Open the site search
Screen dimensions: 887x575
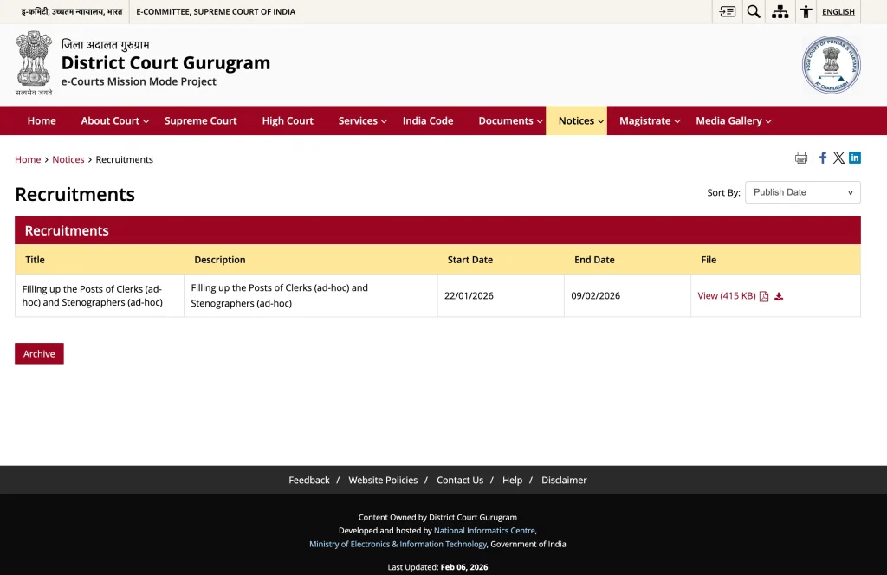[x=753, y=11]
